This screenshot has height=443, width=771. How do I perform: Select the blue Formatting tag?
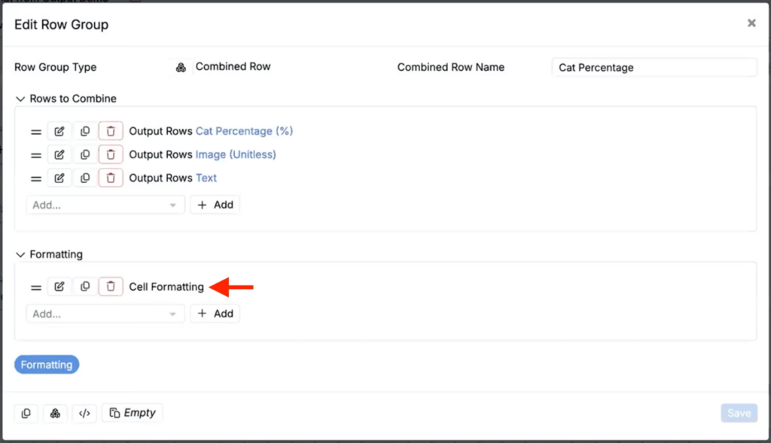click(47, 365)
